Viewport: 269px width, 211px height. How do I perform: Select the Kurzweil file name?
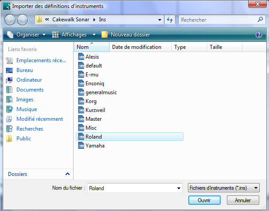[x=95, y=110]
